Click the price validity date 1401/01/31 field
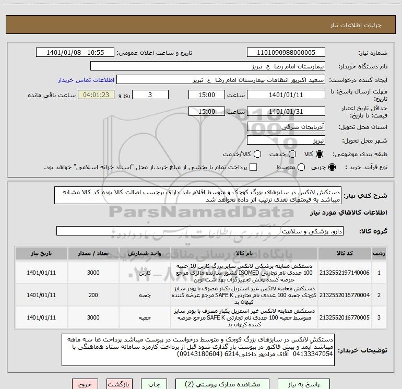This screenshot has width=402, height=389. 286,111
